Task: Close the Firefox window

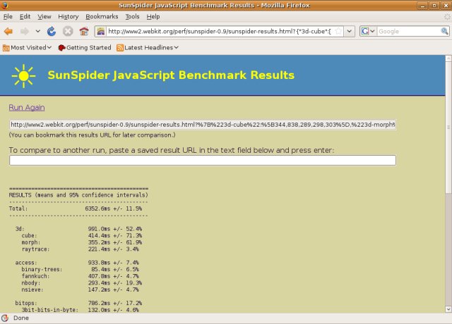Action: [x=446, y=6]
